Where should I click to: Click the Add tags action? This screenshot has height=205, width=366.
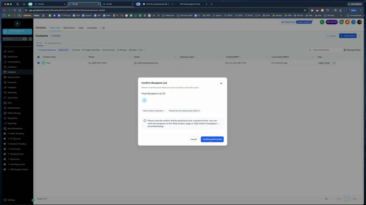point(122,50)
